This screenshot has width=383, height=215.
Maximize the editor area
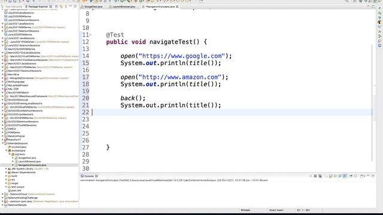click(x=373, y=7)
